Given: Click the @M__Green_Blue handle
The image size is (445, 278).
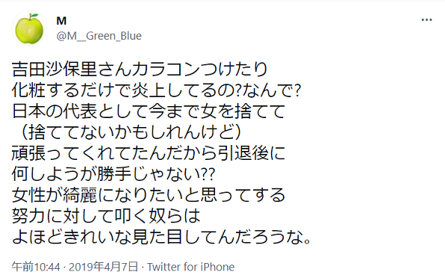Looking at the screenshot, I should pos(99,36).
